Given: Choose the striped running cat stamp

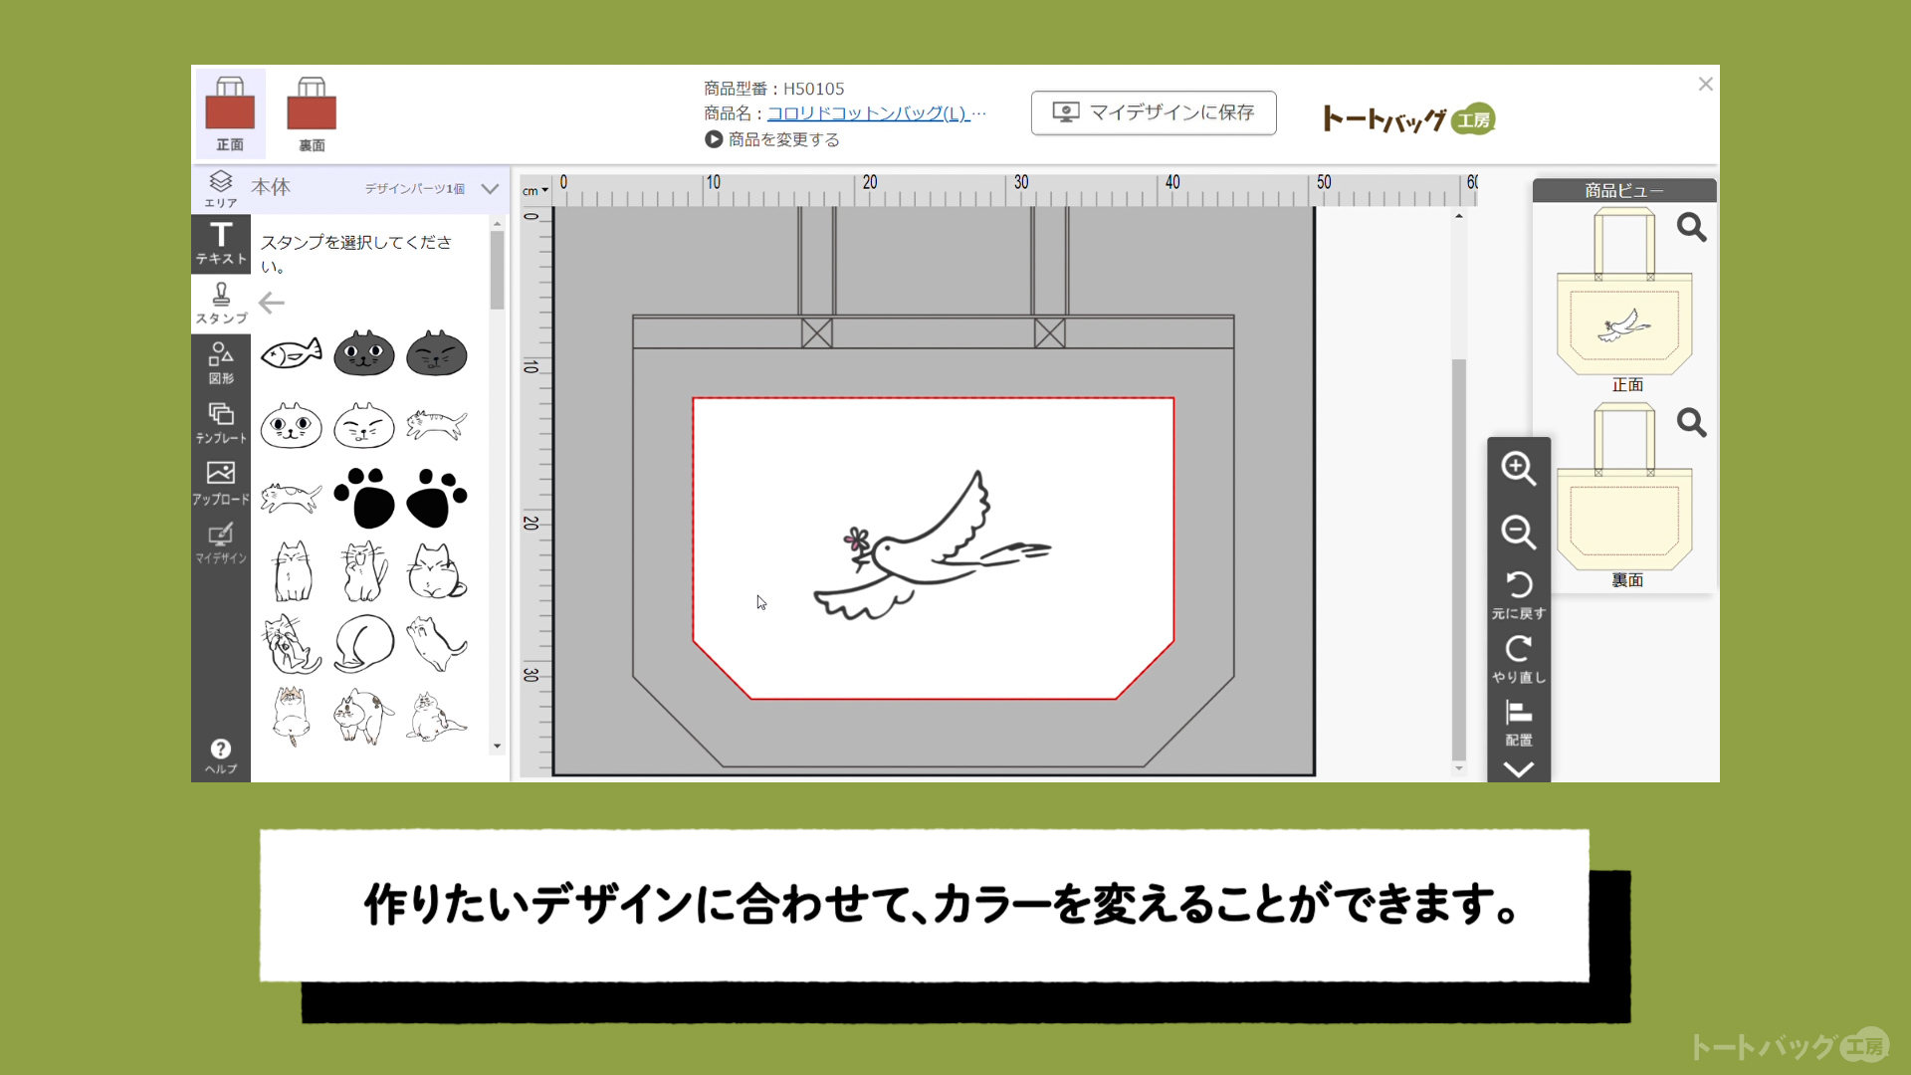Looking at the screenshot, I should tap(437, 426).
